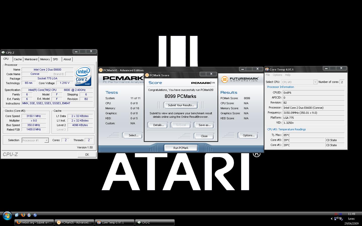This screenshot has height=226, width=362.
Task: Click the Core Speed value 3150.1 MHz
Action: tap(33, 116)
